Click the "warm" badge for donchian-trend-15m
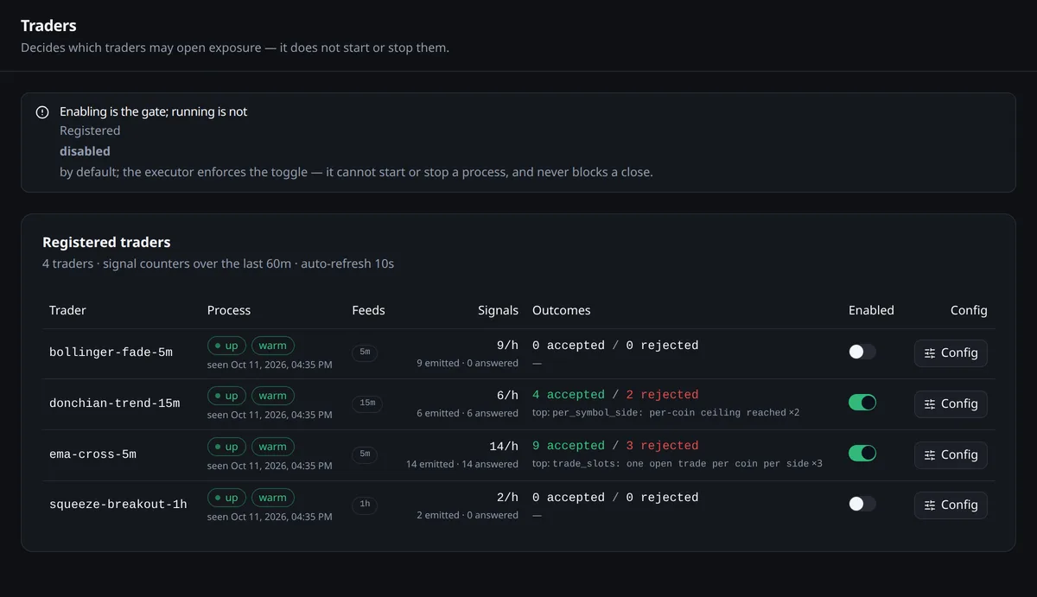 (x=273, y=396)
